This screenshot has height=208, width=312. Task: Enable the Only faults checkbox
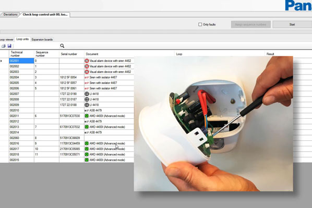[x=200, y=25]
